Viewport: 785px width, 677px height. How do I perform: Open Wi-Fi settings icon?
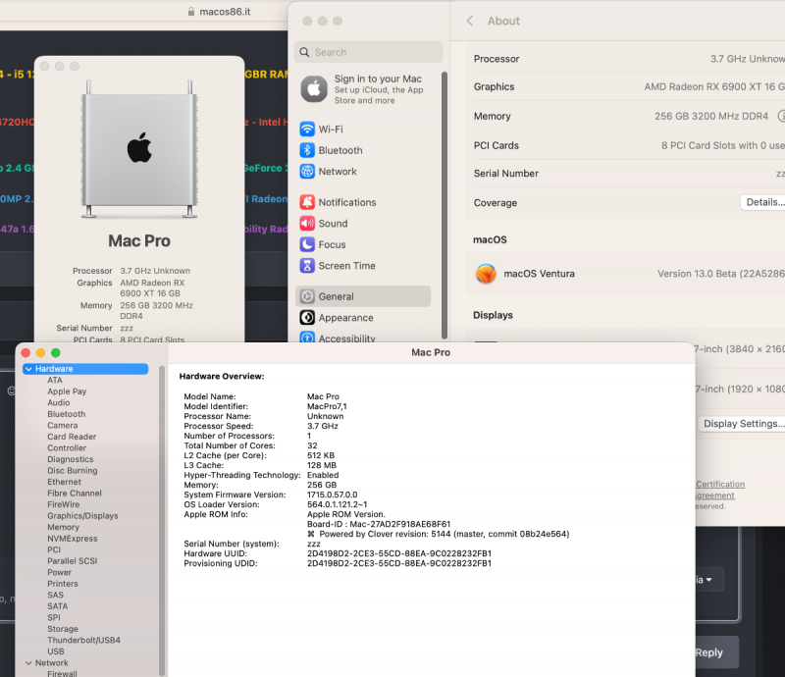(x=307, y=130)
